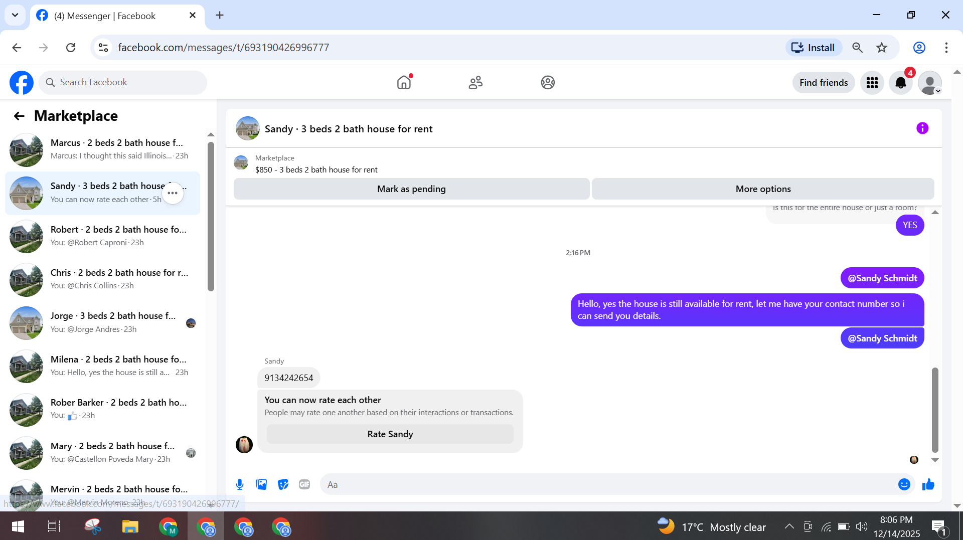Viewport: 963px width, 540px height.
Task: Open Rober Barker conversation
Action: point(102,409)
